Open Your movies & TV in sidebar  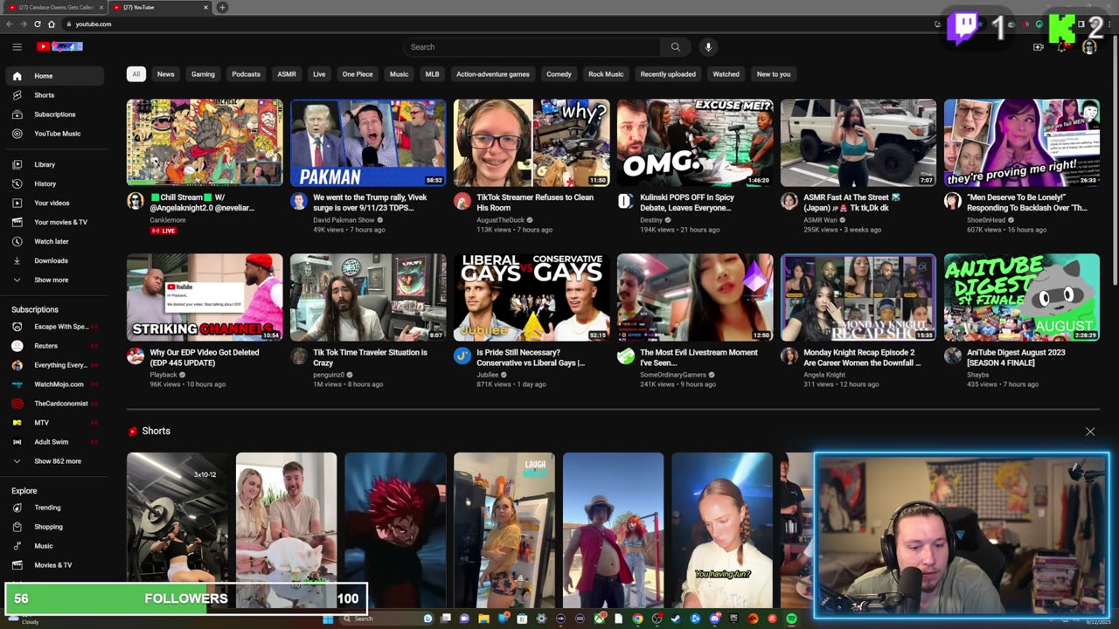[x=54, y=222]
